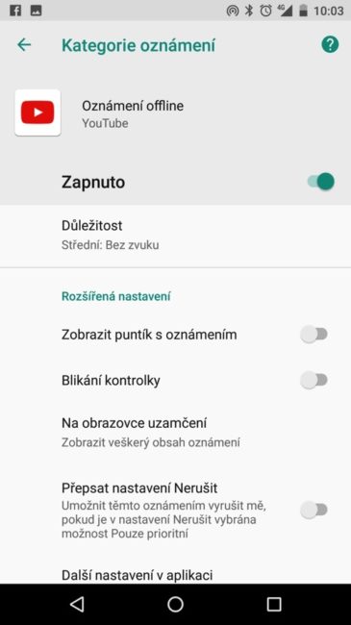Tap the Oznámení offline channel title

[133, 106]
